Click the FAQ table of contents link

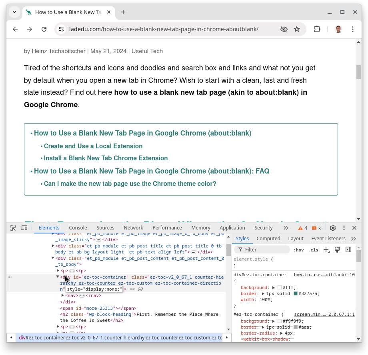coord(152,171)
